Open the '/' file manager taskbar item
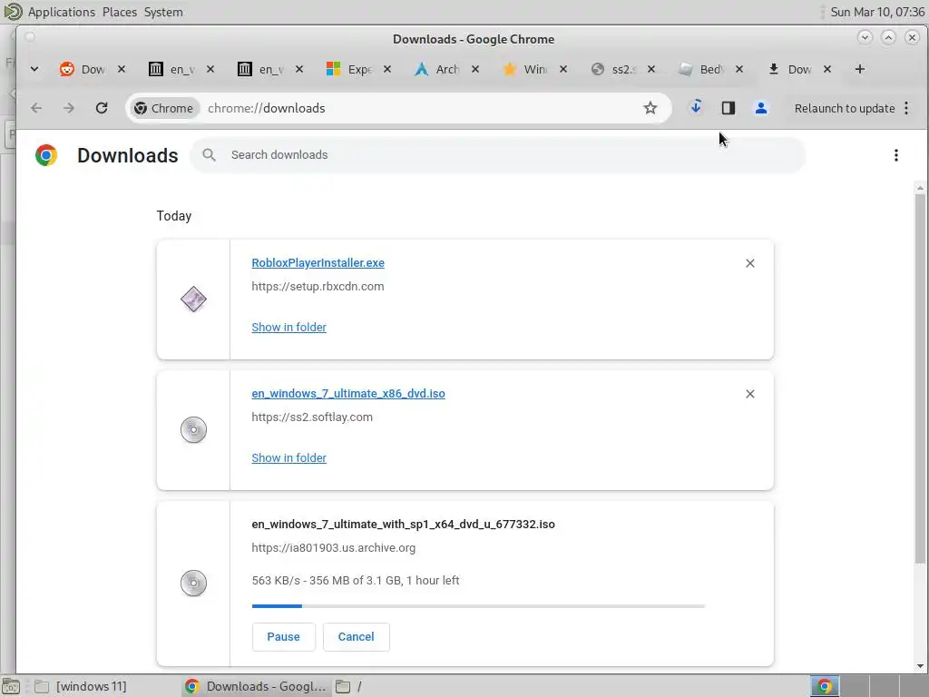Viewport: 929px width, 697px height. tap(349, 686)
